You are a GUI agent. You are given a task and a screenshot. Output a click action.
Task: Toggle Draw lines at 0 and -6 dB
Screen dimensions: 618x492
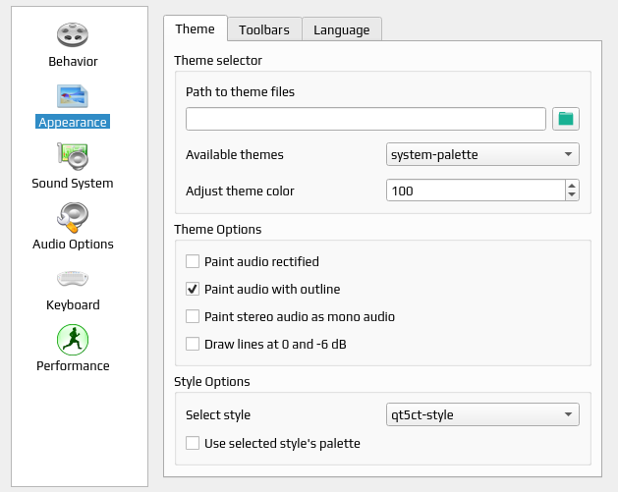tap(193, 344)
